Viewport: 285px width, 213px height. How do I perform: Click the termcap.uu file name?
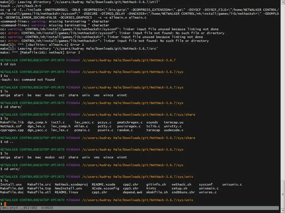point(174,122)
